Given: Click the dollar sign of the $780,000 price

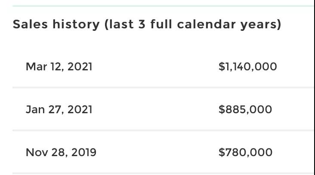Looking at the screenshot, I should 222,152.
